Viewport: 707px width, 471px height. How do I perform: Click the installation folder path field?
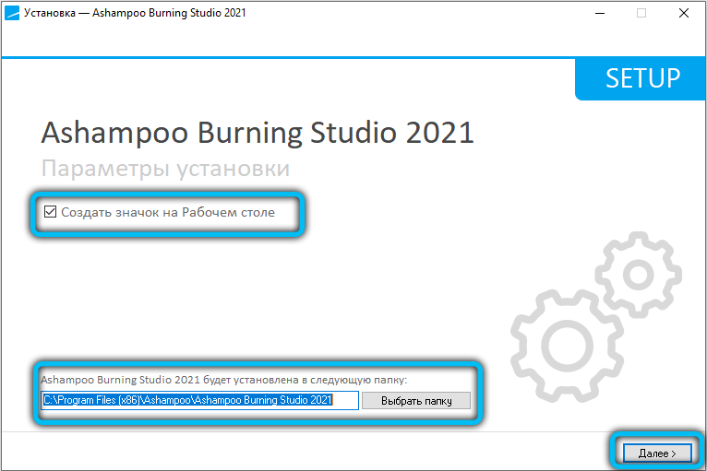(199, 400)
